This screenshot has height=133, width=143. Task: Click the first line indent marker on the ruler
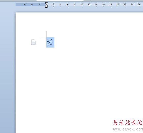[x=46, y=3]
